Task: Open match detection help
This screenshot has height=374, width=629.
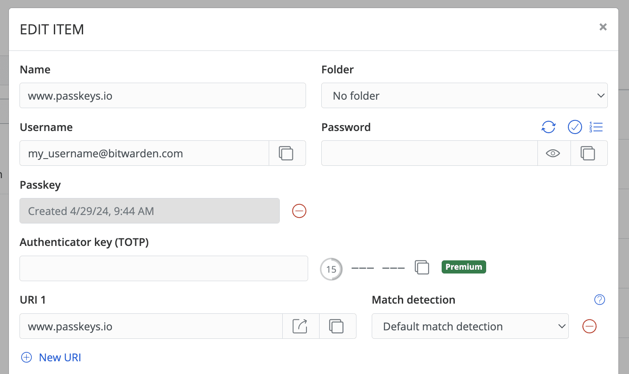Action: 600,300
